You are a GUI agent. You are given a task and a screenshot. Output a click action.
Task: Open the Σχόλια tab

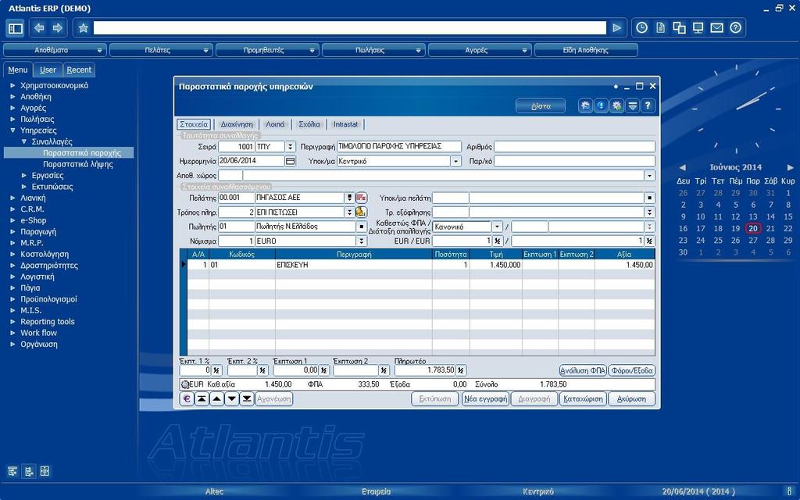click(x=309, y=124)
